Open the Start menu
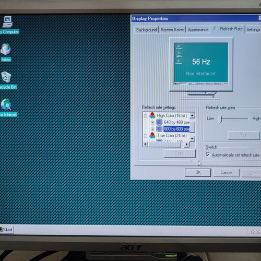Viewport: 261px width, 261px height. [7, 230]
